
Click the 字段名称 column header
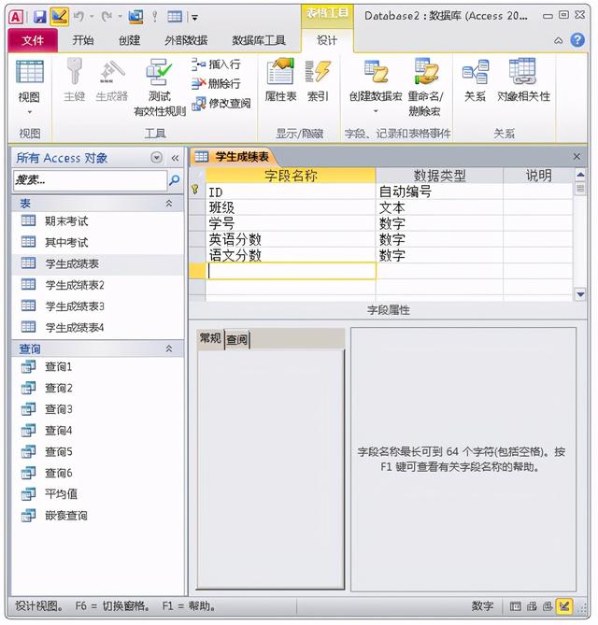click(291, 176)
